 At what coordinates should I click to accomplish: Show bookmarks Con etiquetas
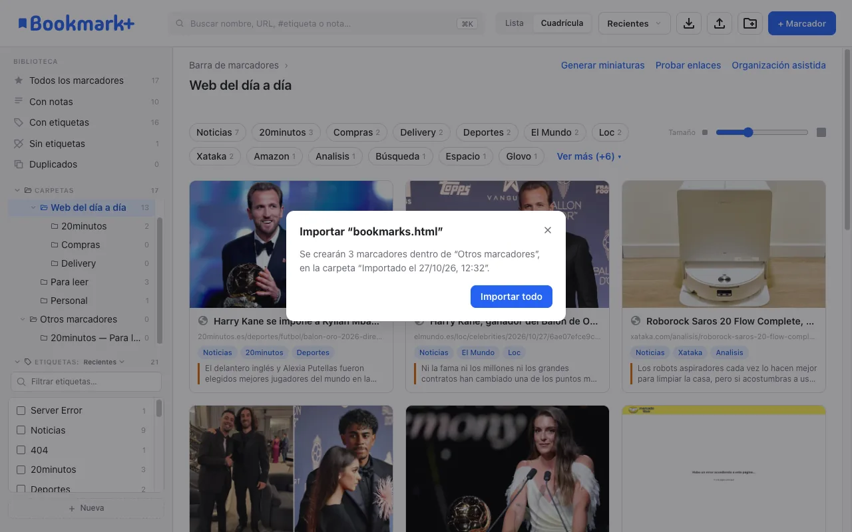(87, 122)
